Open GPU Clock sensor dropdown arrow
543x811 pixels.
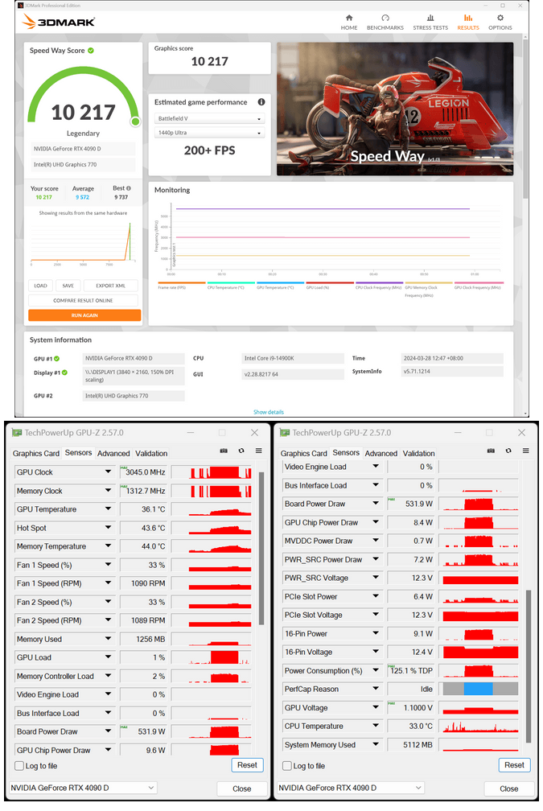(x=108, y=471)
